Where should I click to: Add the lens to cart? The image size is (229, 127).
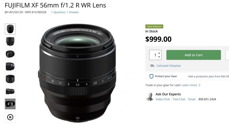[193, 55]
